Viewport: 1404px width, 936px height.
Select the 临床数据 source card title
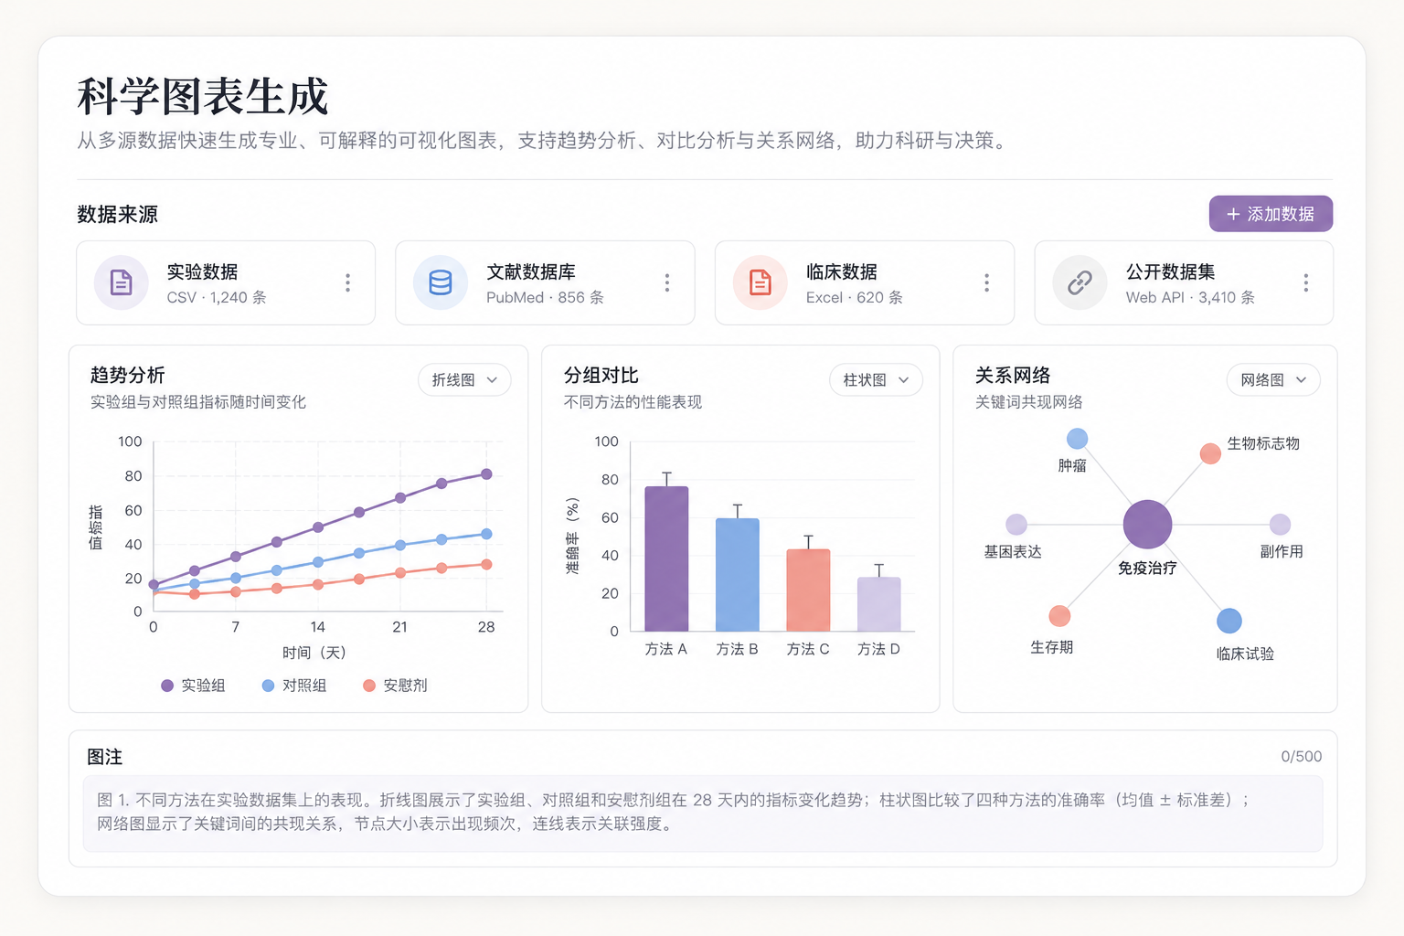coord(842,271)
